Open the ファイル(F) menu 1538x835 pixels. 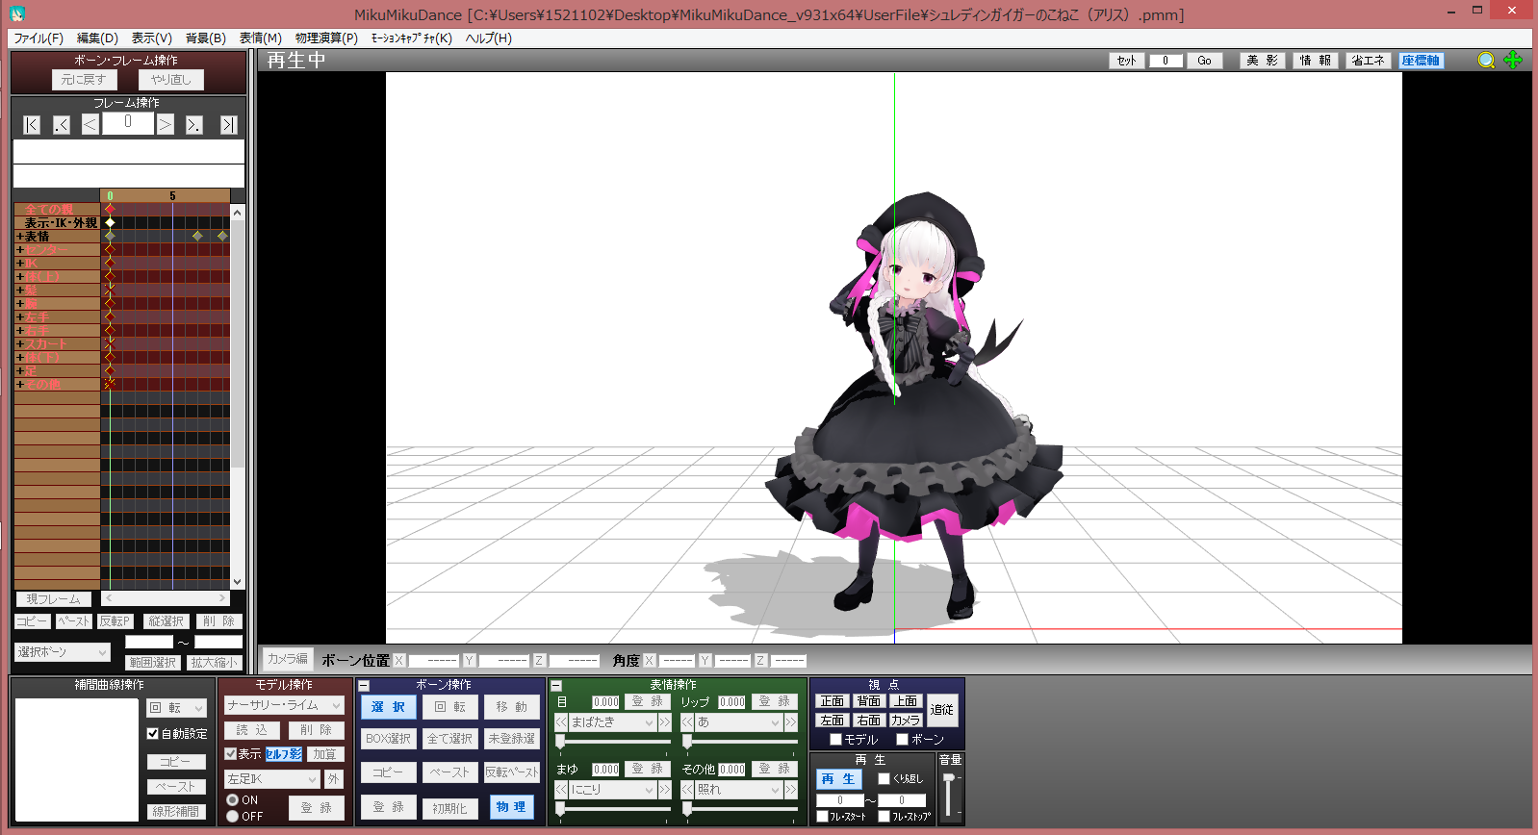pyautogui.click(x=38, y=38)
